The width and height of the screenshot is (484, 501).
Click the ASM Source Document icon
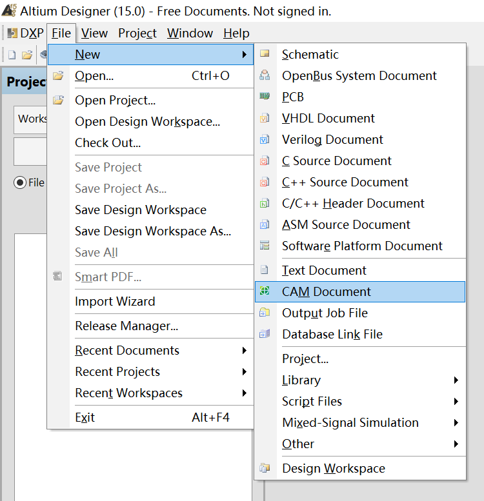click(x=265, y=224)
